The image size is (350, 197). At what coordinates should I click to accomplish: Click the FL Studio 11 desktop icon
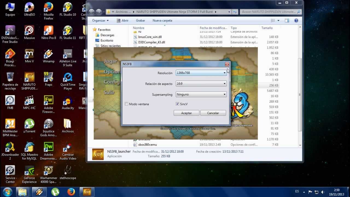tap(68, 33)
